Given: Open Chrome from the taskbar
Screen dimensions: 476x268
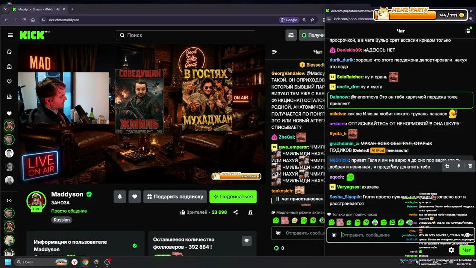Looking at the screenshot, I should point(85,262).
